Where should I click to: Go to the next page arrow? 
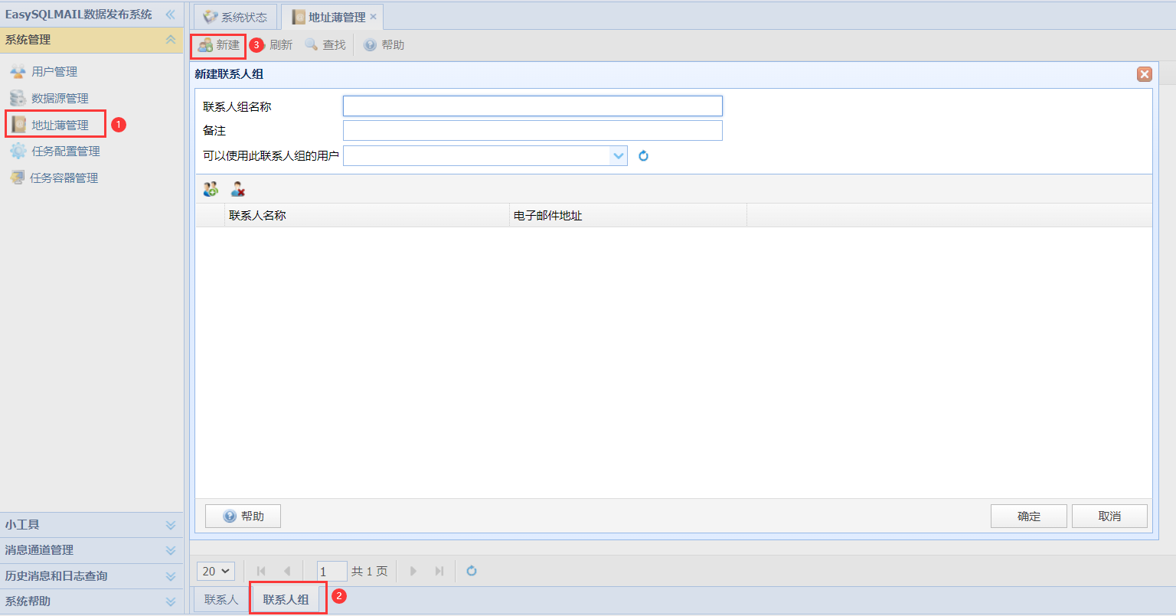click(x=413, y=571)
